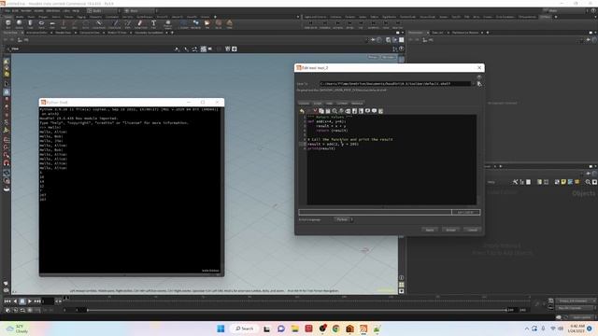
Task: Click inside the script code editor area
Action: click(392, 160)
